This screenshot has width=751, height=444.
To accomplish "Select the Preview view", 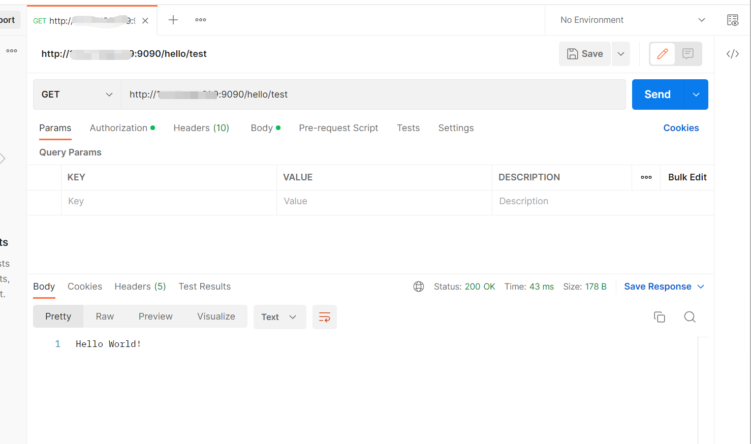I will point(155,316).
